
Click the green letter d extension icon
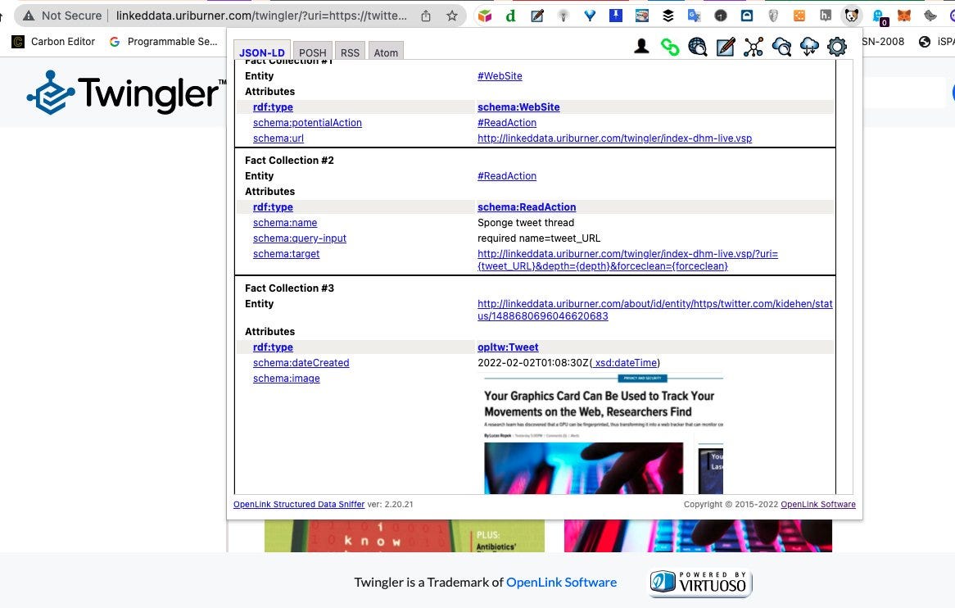coord(511,16)
